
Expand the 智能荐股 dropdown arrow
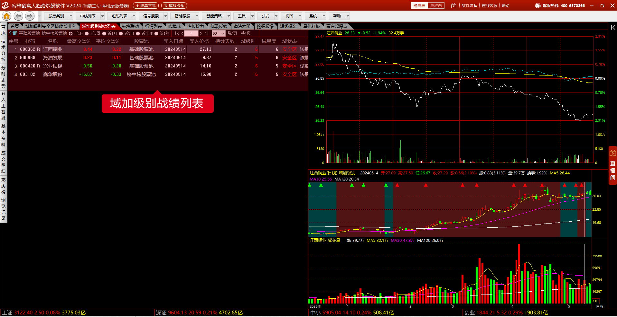(x=197, y=16)
